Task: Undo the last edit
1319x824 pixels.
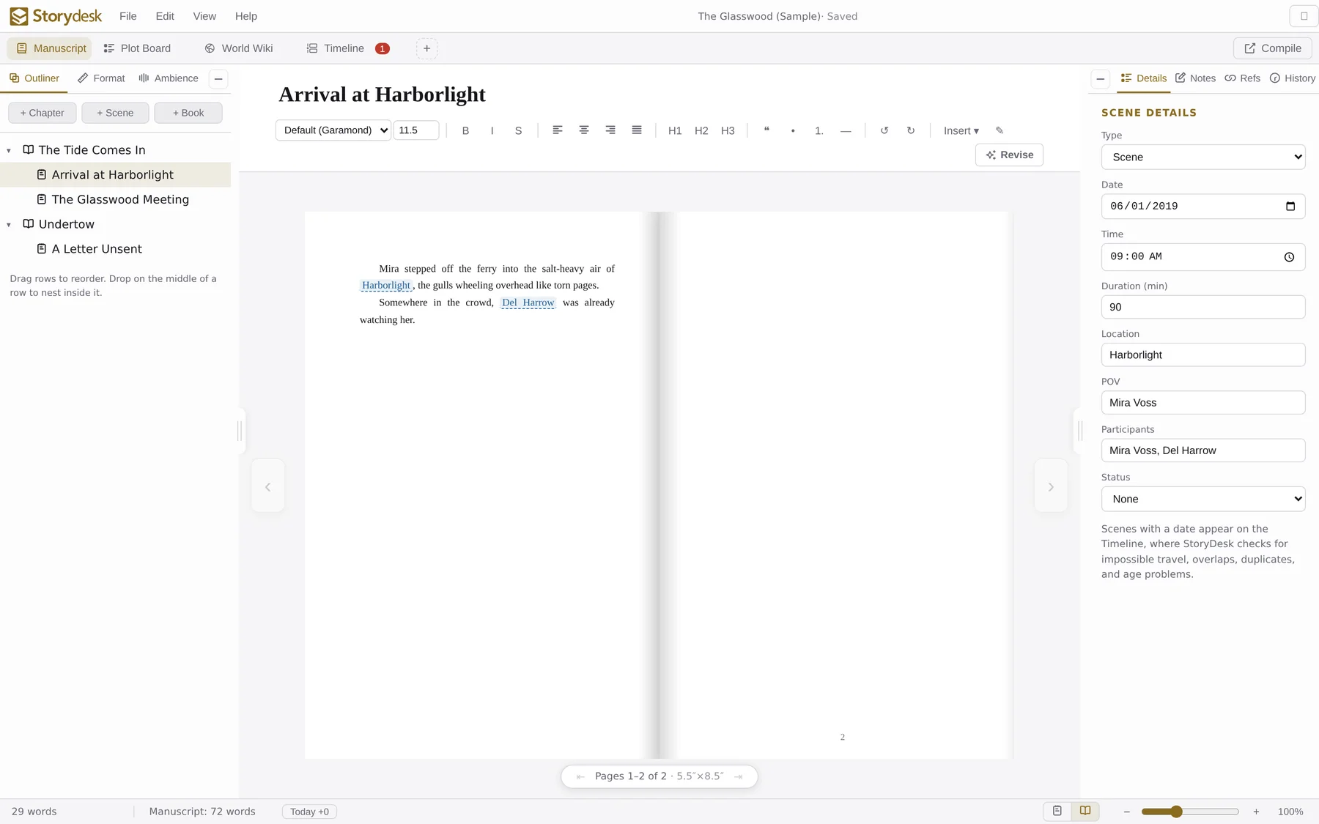Action: click(x=884, y=130)
